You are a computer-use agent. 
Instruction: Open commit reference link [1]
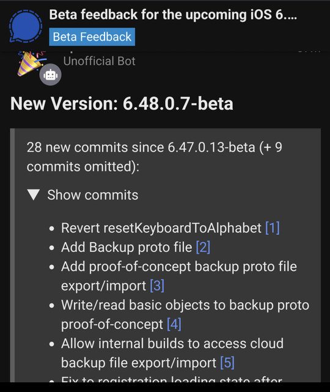pyautogui.click(x=273, y=227)
